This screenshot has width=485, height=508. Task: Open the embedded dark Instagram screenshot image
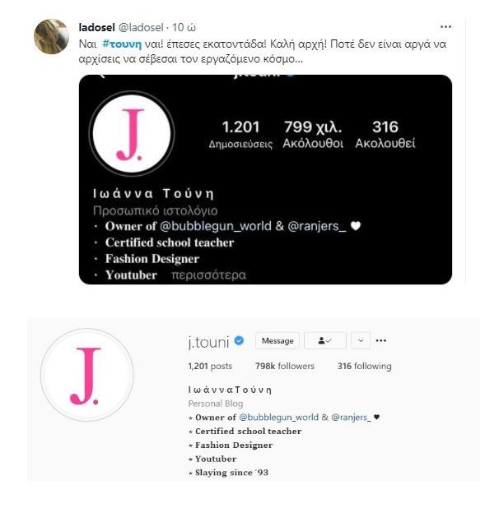tap(265, 179)
